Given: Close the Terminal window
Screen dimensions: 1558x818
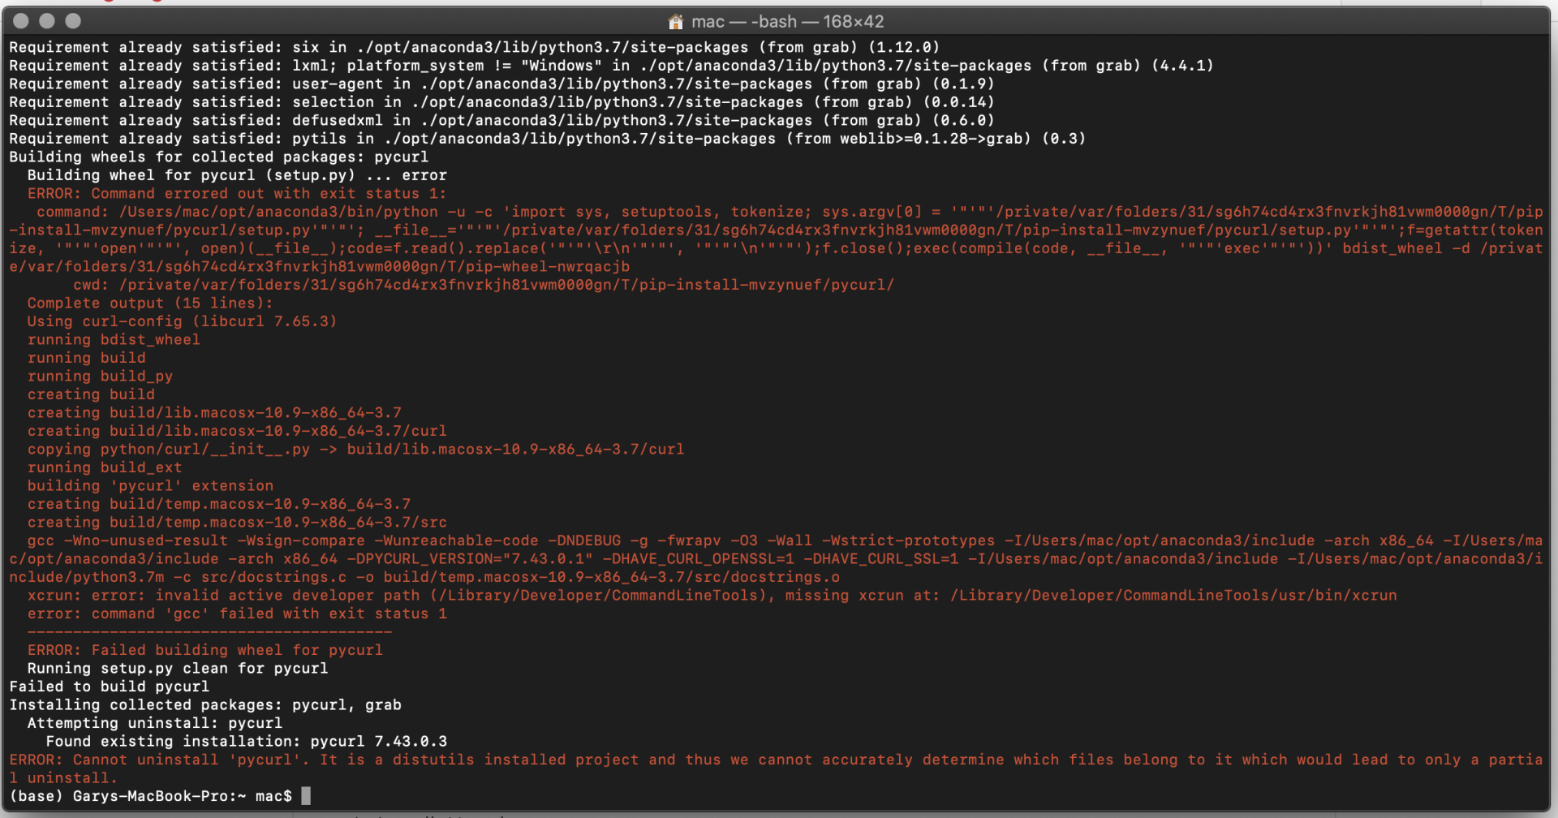Looking at the screenshot, I should point(22,21).
